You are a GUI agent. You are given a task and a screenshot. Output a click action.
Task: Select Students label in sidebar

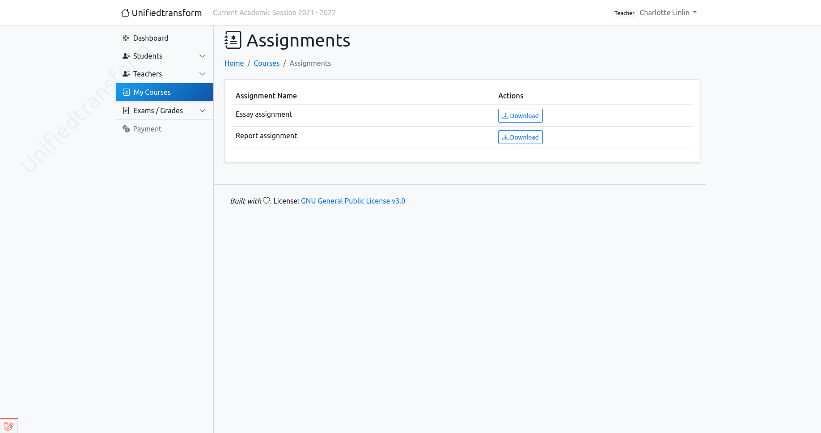pos(148,56)
